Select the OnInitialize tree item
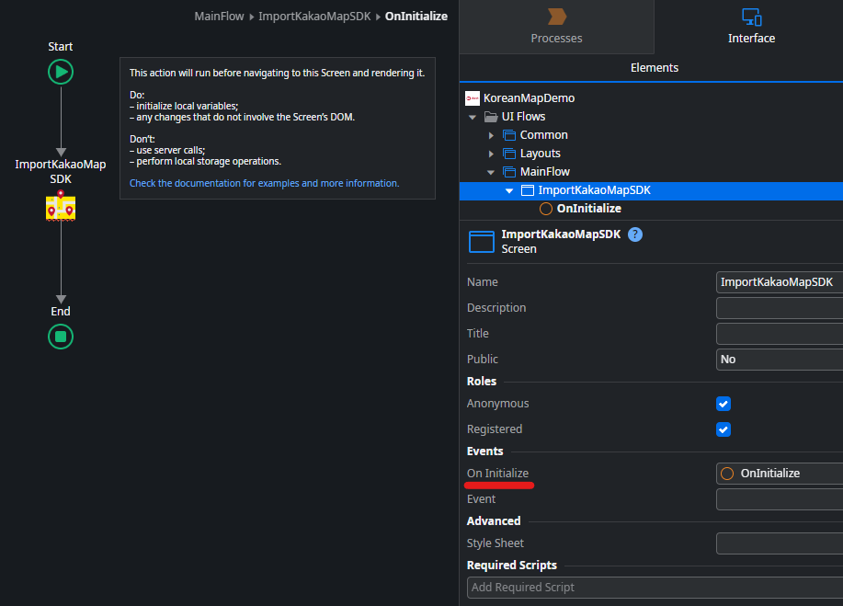 [588, 209]
